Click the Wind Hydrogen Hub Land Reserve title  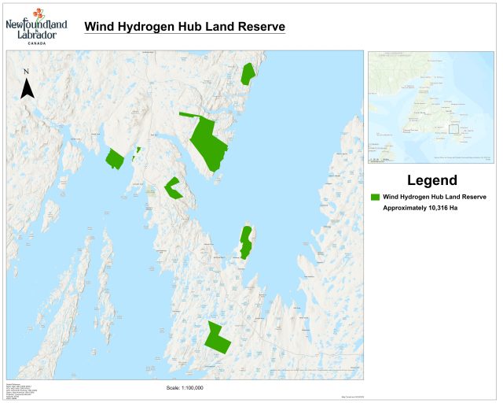185,27
